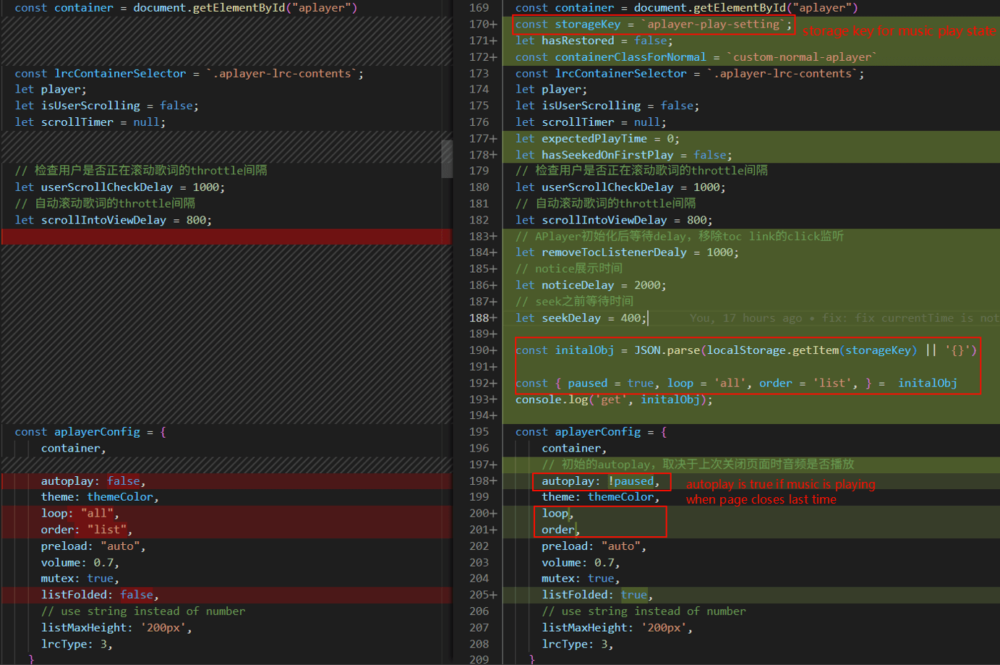The width and height of the screenshot is (1000, 665).
Task: Click line number 188 in the gutter
Action: coord(479,318)
